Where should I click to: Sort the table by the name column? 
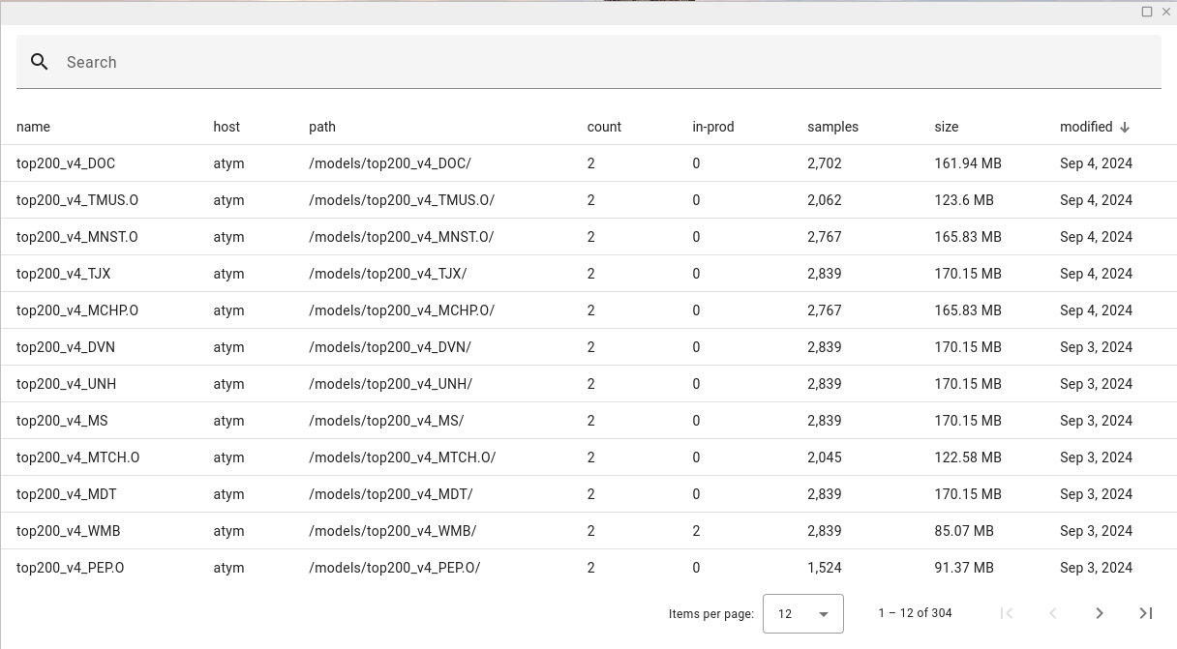[x=33, y=127]
